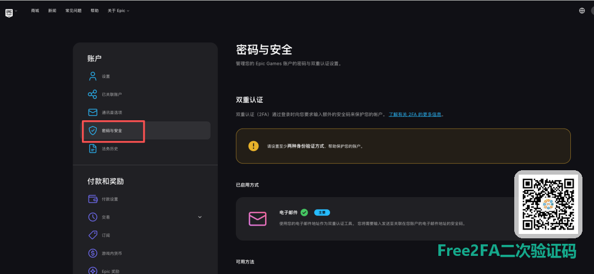Open 通讯首选项 communication preferences
The height and width of the screenshot is (274, 594).
point(112,113)
